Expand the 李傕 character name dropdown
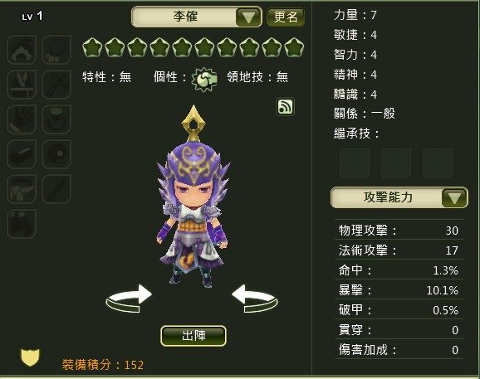Image resolution: width=480 pixels, height=379 pixels. (x=248, y=17)
